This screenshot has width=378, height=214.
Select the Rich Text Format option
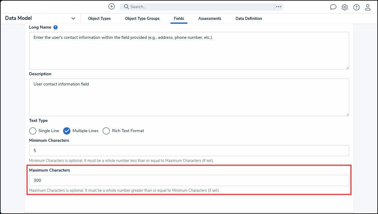106,131
